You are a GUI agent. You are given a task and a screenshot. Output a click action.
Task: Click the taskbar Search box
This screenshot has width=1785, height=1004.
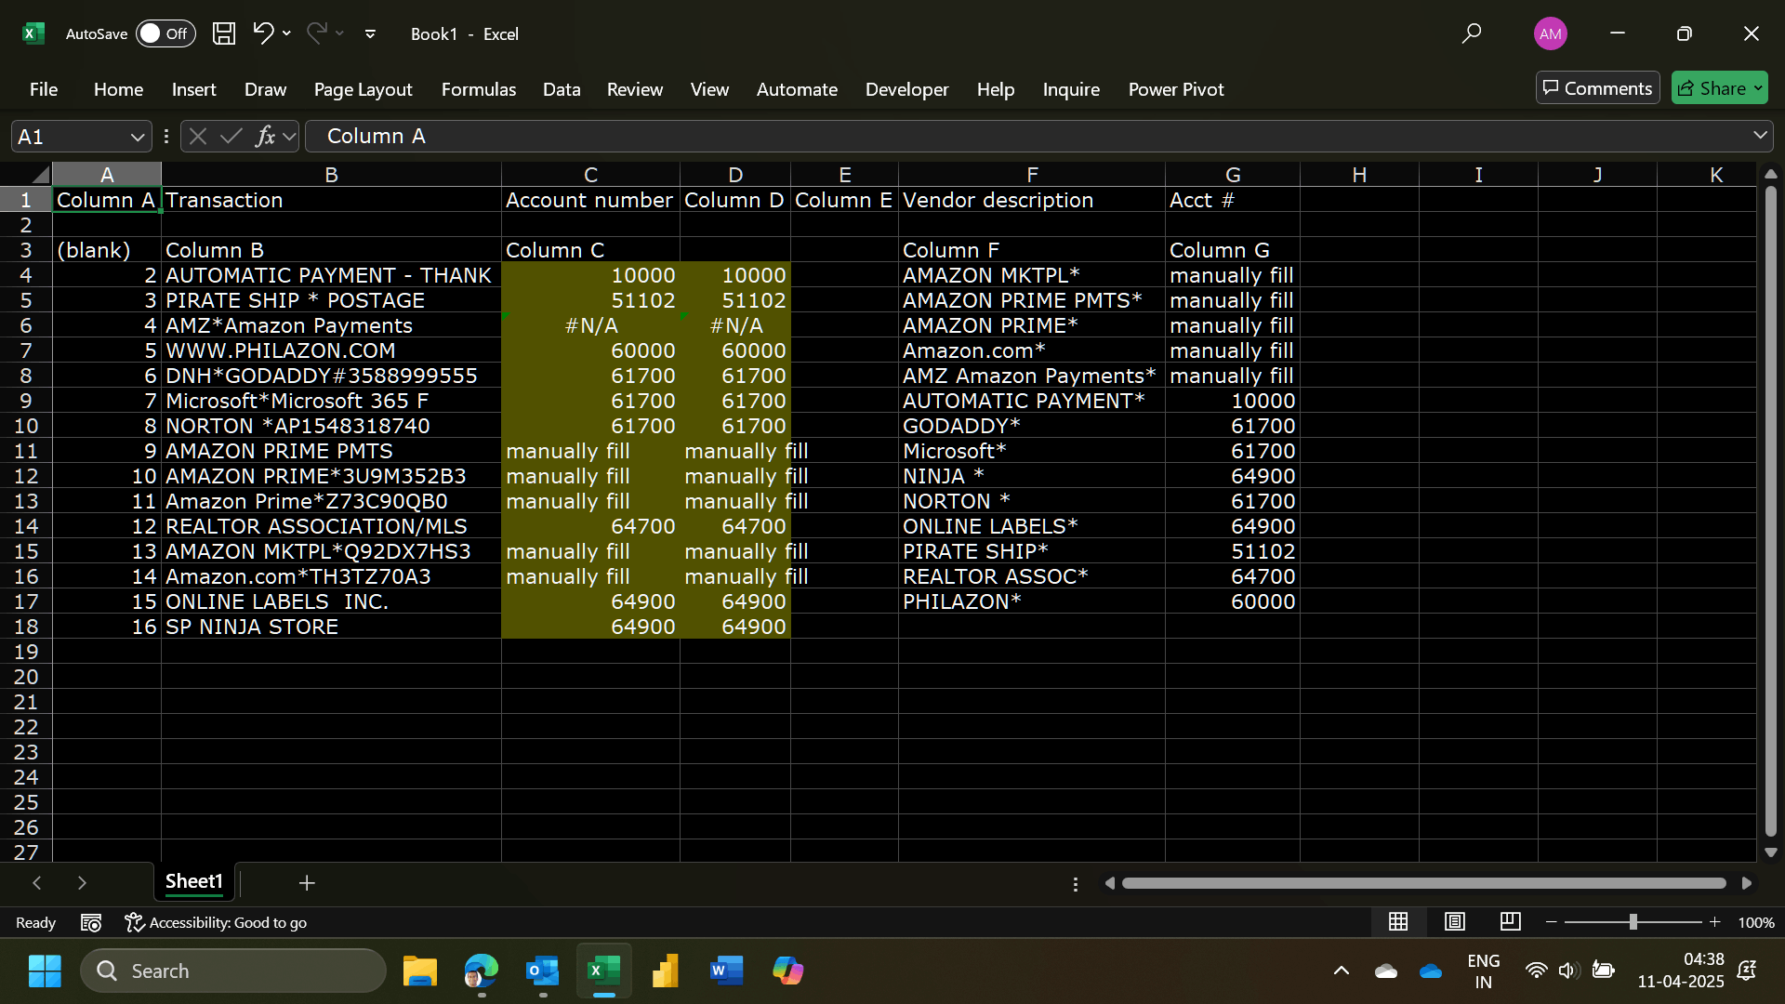233,971
